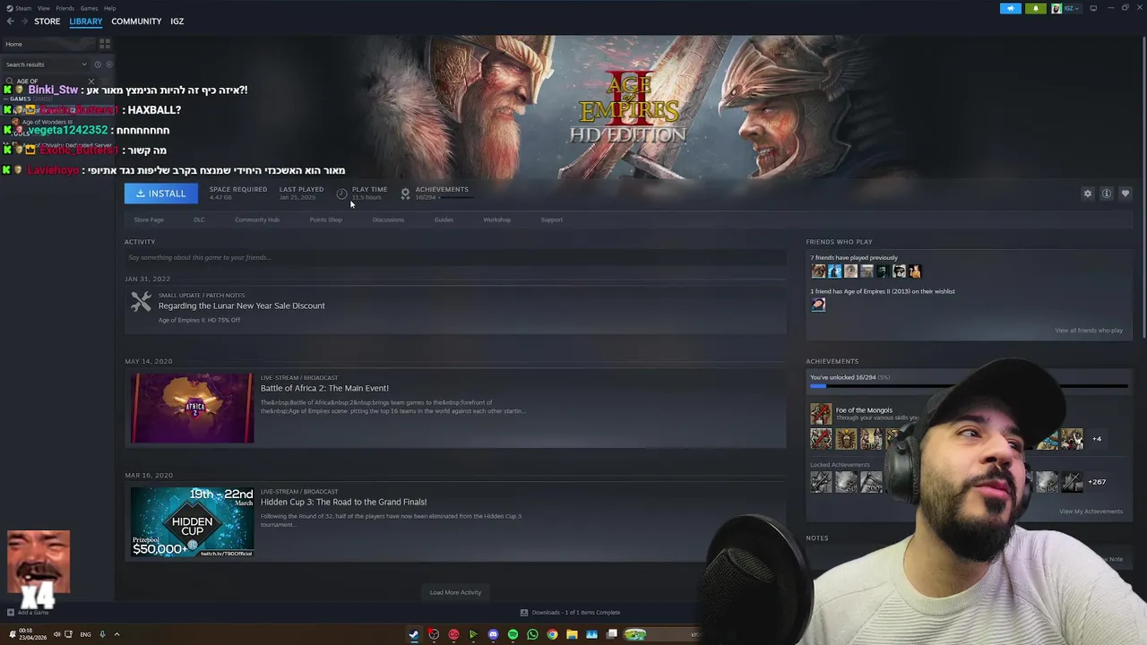Image resolution: width=1147 pixels, height=645 pixels.
Task: Open the Store Page link
Action: click(149, 219)
